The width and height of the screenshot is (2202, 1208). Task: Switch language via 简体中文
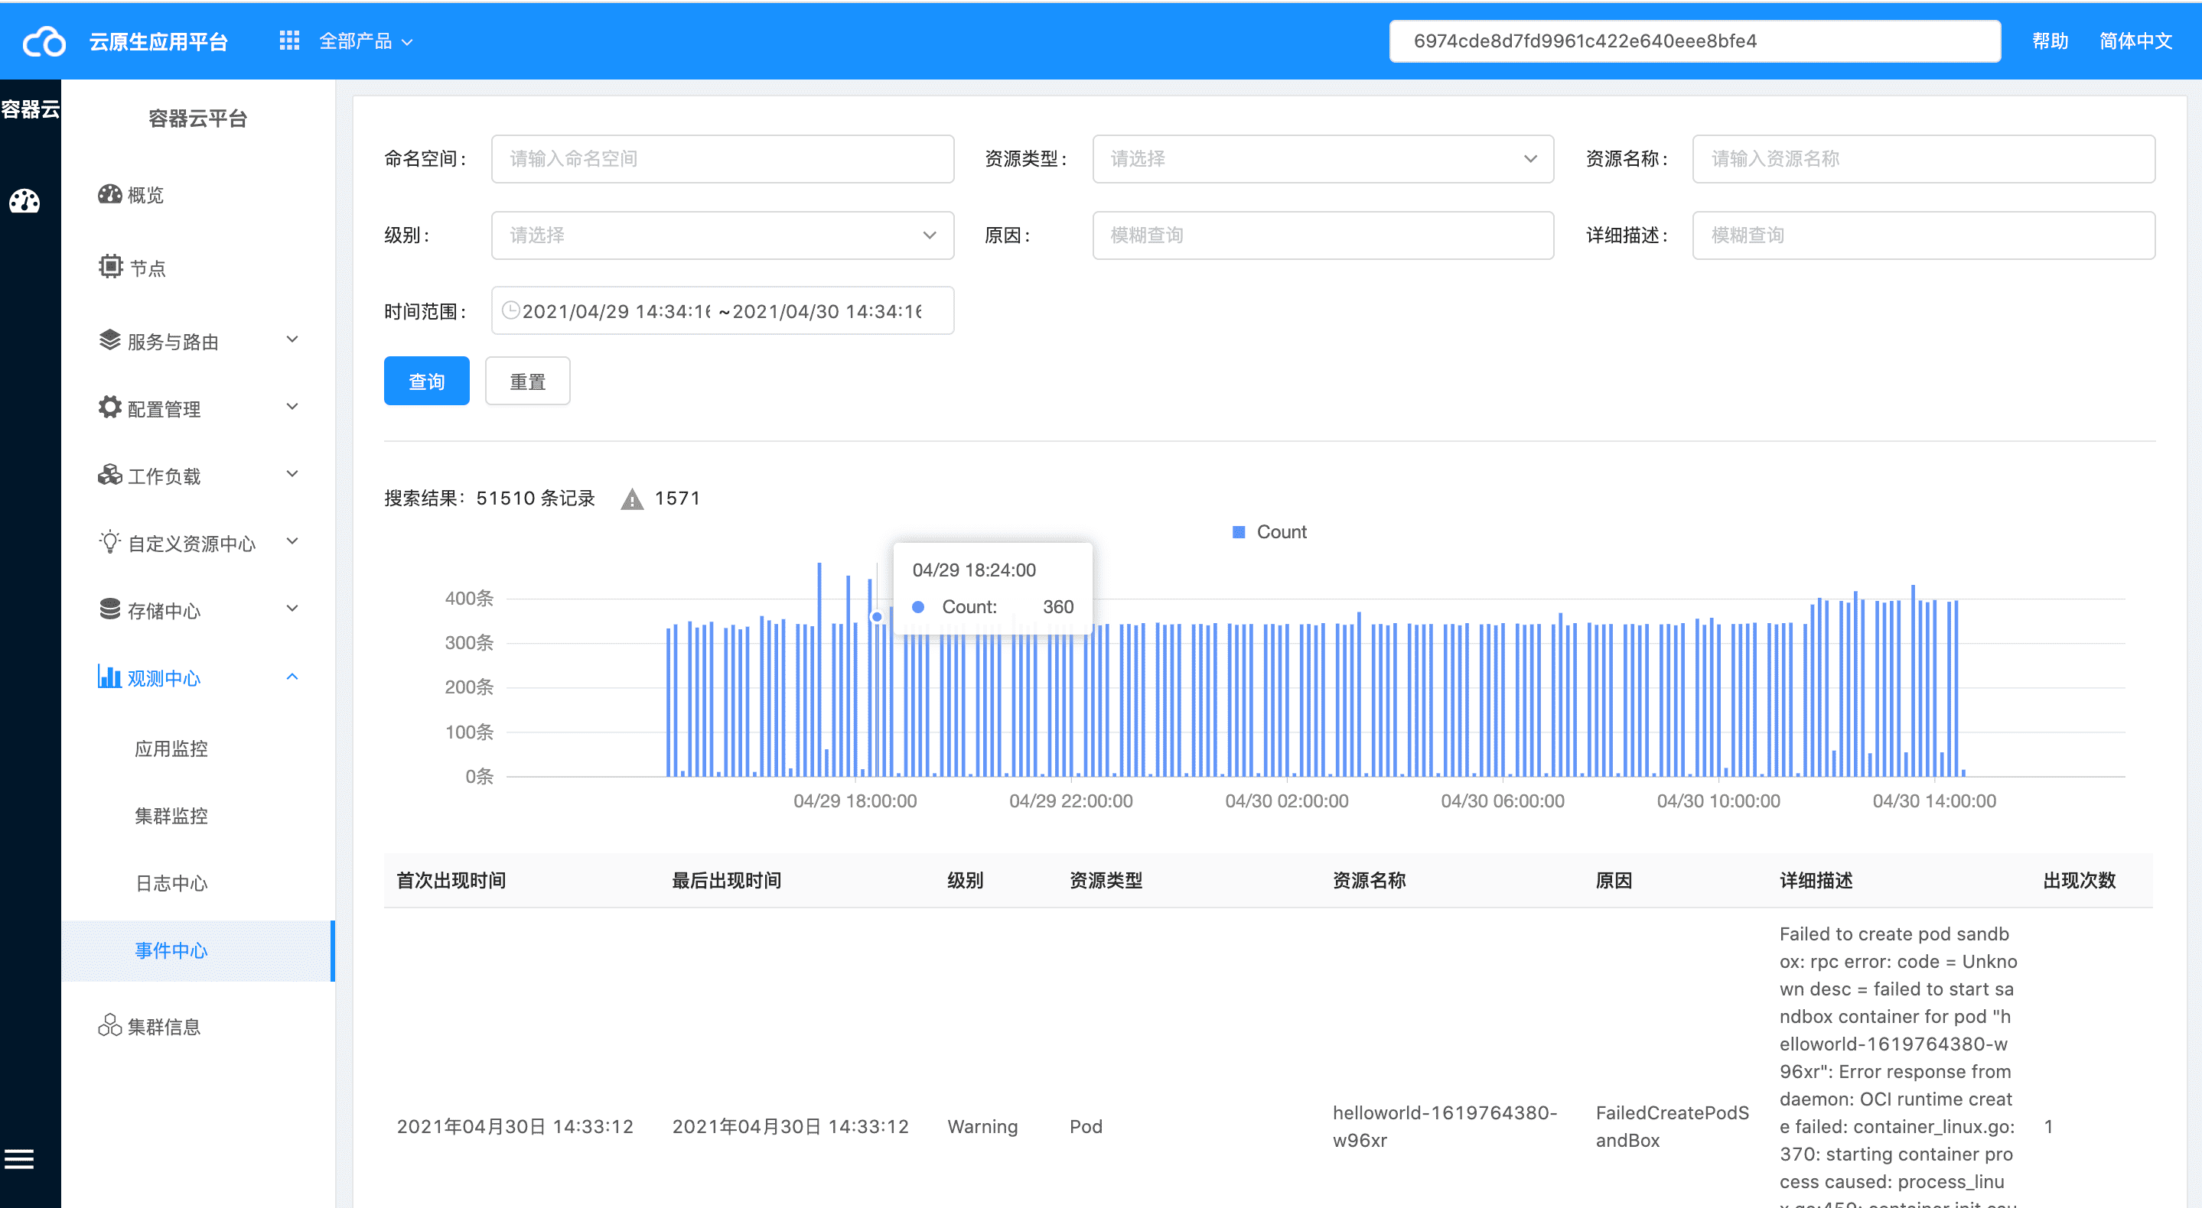[2135, 41]
